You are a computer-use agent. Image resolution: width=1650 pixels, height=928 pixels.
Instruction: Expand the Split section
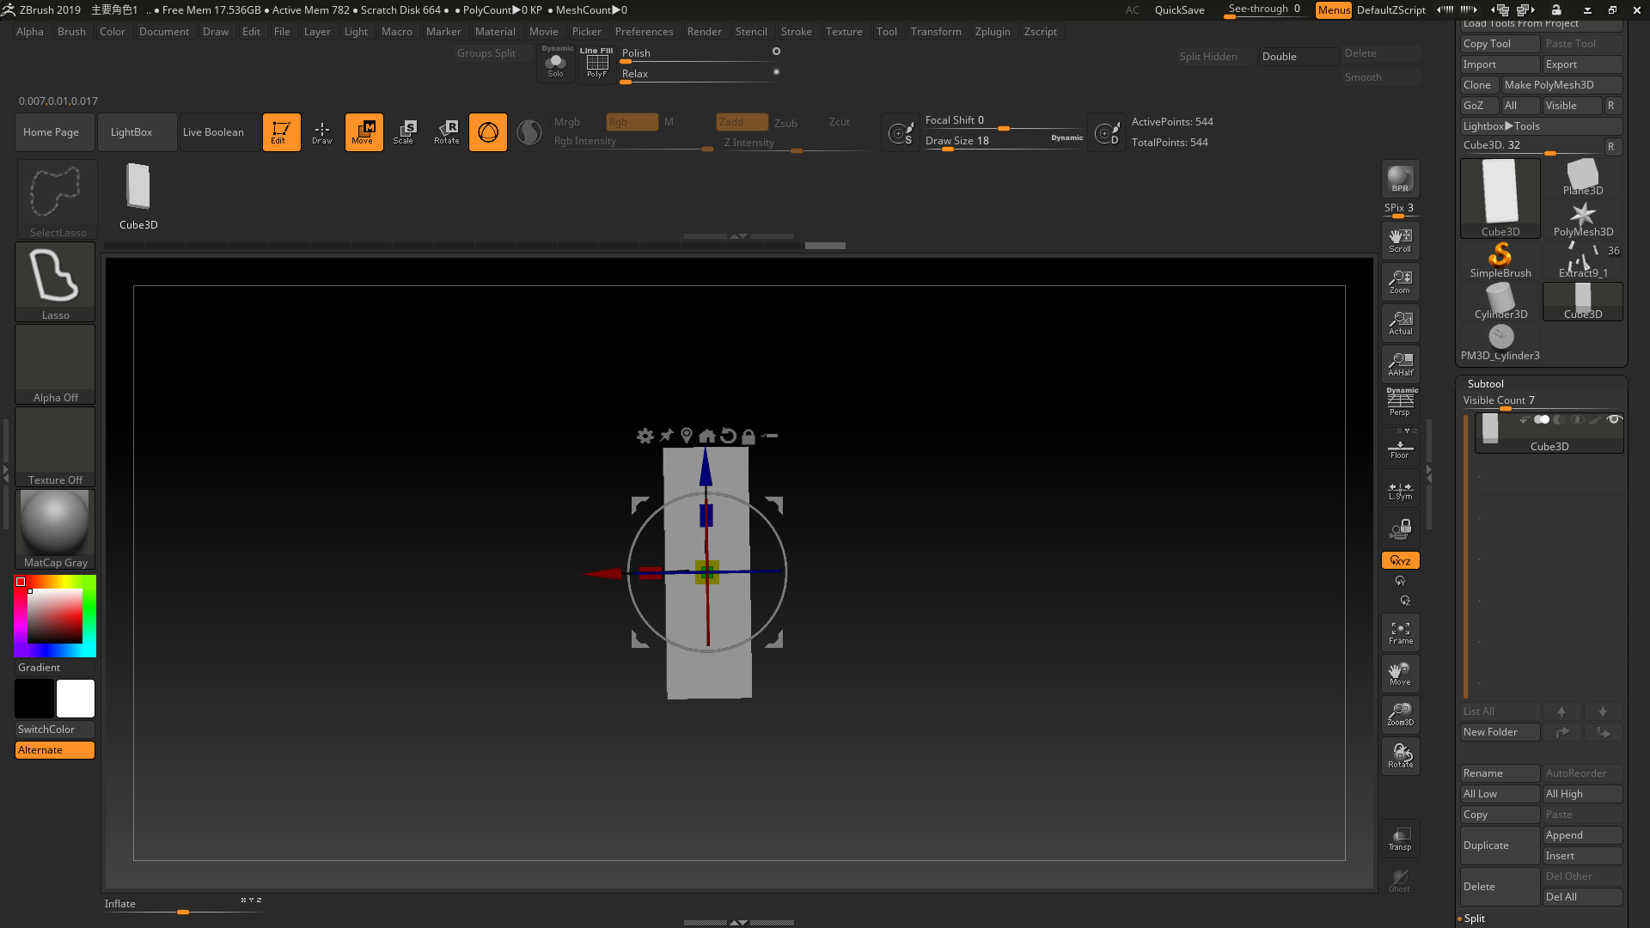[x=1475, y=919]
